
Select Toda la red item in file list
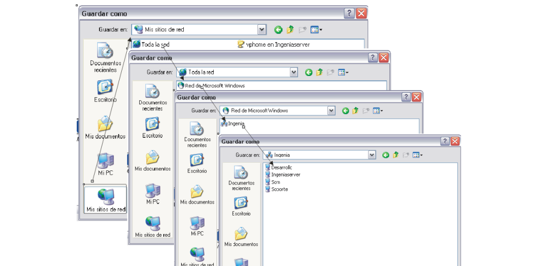click(x=151, y=45)
